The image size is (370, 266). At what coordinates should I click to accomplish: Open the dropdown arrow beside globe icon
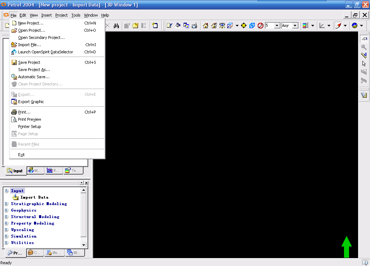point(361,26)
